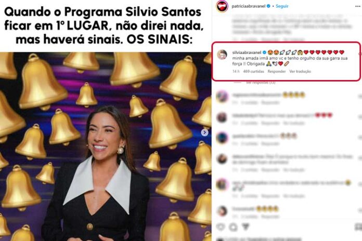The height and width of the screenshot is (241, 362).
Task: Save post with bookmark icon
Action: click(358, 227)
